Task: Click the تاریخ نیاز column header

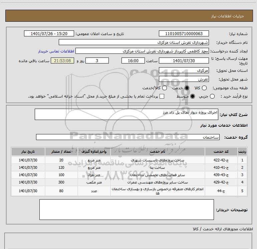Action: tap(28, 151)
